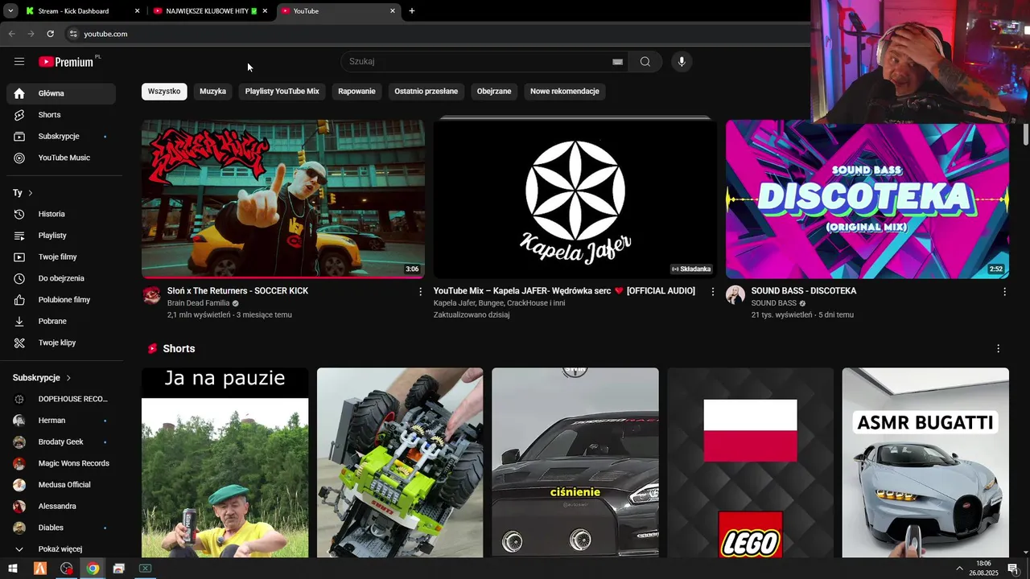
Task: Open a new browser tab
Action: click(412, 11)
